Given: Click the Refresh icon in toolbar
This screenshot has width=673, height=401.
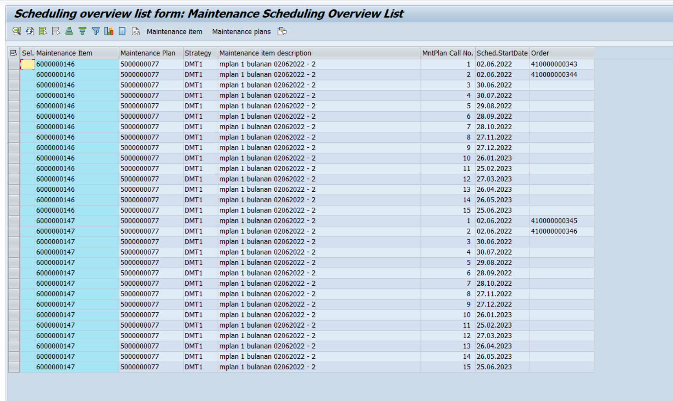Looking at the screenshot, I should tap(30, 31).
